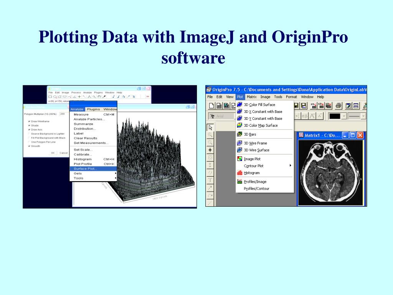Select the oval selection tool in ImageJ
The height and width of the screenshot is (295, 393).
coord(55,96)
